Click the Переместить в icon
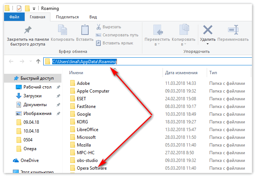The height and width of the screenshot is (177, 256). click(158, 30)
